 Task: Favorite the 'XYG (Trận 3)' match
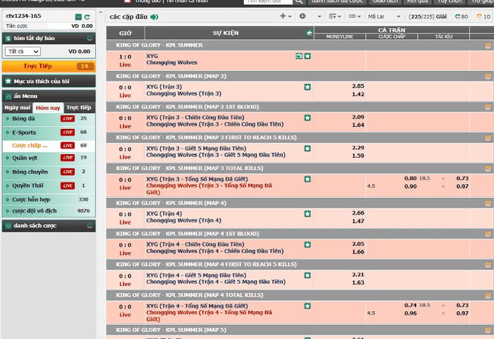pos(308,87)
